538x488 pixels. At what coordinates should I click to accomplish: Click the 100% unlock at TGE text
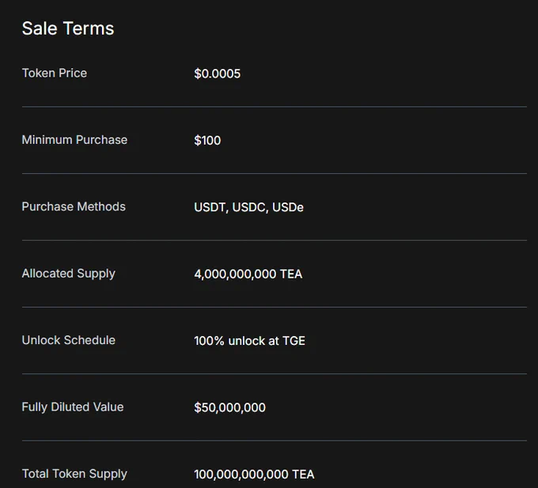tap(249, 341)
